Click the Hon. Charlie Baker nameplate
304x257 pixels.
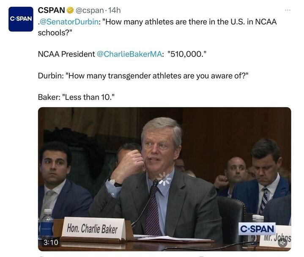pos(93,229)
